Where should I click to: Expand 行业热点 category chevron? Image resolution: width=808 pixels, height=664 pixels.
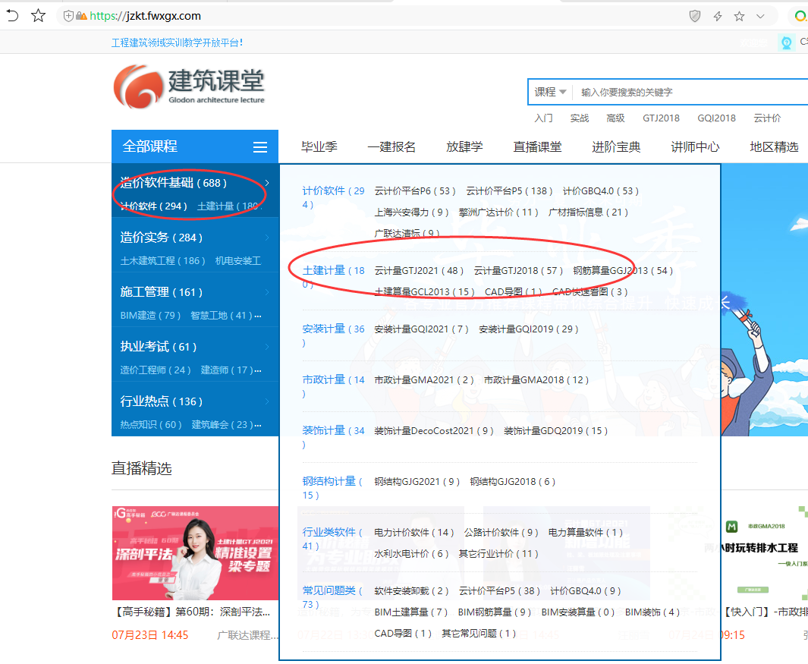[x=267, y=401]
